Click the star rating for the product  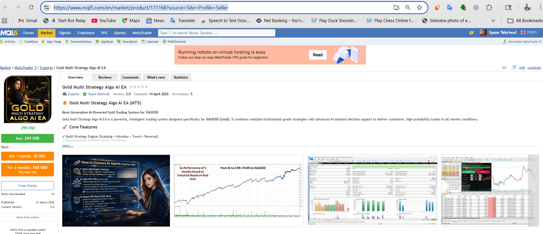(139, 87)
